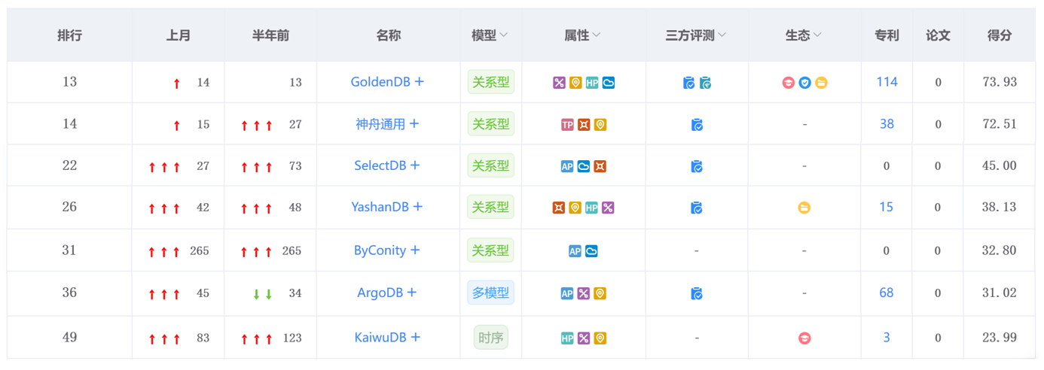The width and height of the screenshot is (1044, 370).
Task: Open the YashanDB database link
Action: coord(380,207)
